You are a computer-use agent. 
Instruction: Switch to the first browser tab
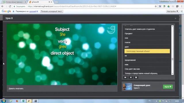[14, 2]
